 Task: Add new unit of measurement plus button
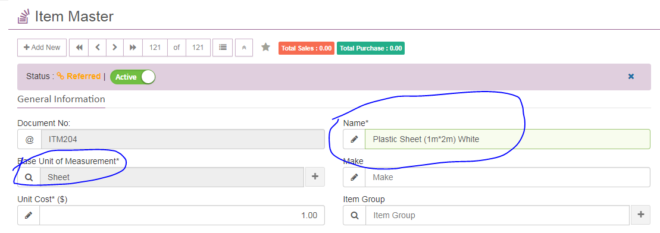tap(314, 177)
